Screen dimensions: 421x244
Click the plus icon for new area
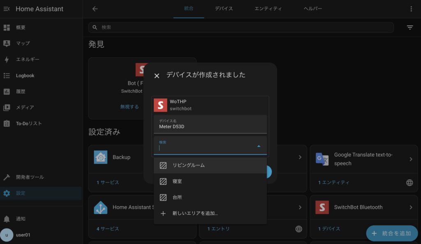click(163, 214)
